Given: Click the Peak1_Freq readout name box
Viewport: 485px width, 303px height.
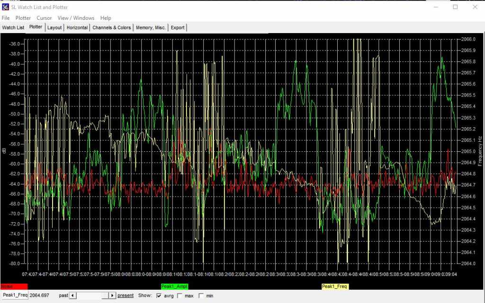Looking at the screenshot, I should pyautogui.click(x=15, y=295).
